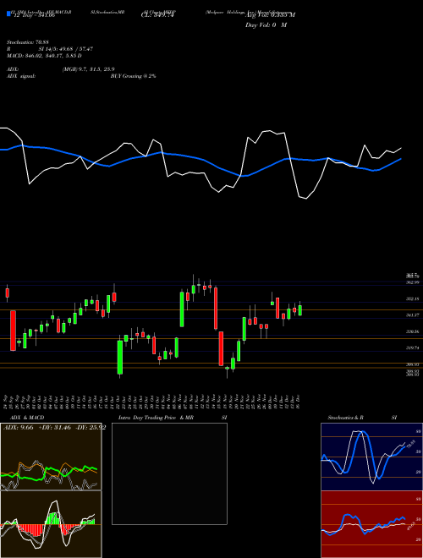Click the "BUY Growing @ 2%" signal text
This screenshot has height=558, width=423.
pos(133,76)
